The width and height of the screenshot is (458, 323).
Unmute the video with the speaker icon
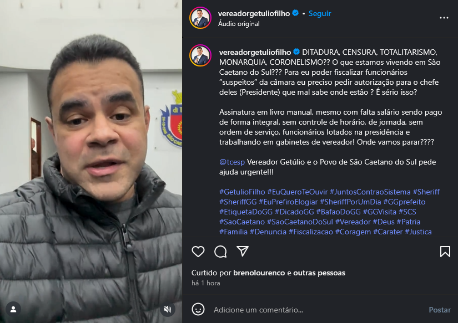point(168,309)
